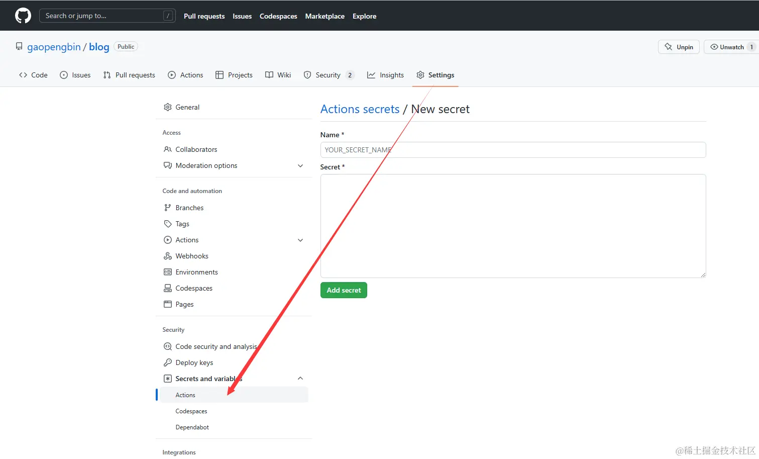Viewport: 759px width, 459px height.
Task: Switch to the Code tab
Action: (x=33, y=75)
